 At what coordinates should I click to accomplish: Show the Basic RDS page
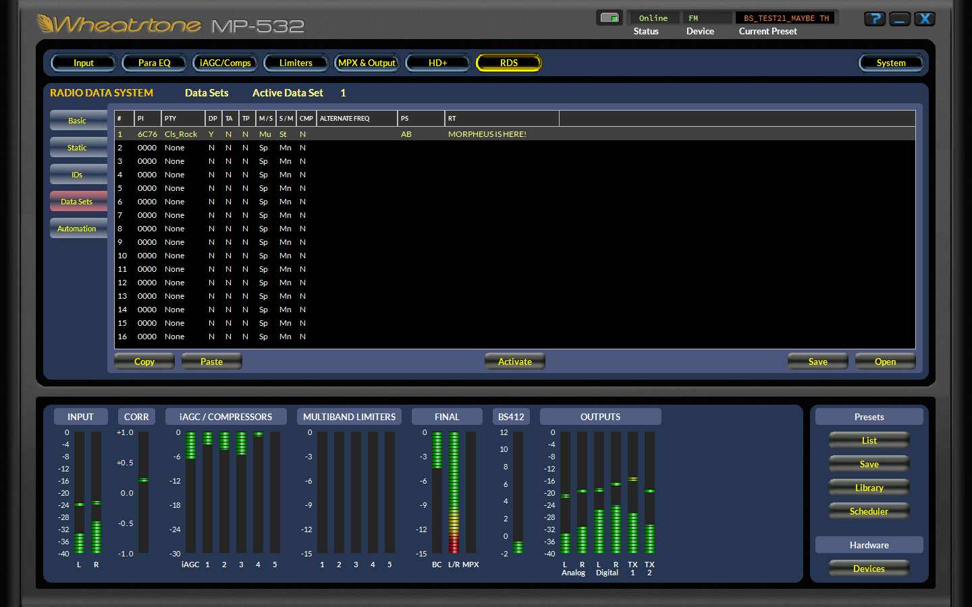(x=78, y=121)
